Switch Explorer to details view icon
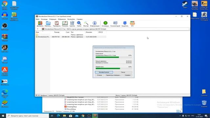The image size is (210, 118). tap(178, 111)
